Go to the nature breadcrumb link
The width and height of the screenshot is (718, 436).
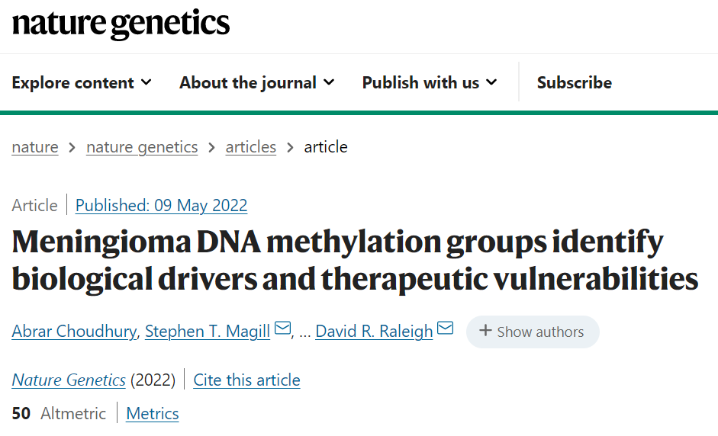pyautogui.click(x=35, y=147)
